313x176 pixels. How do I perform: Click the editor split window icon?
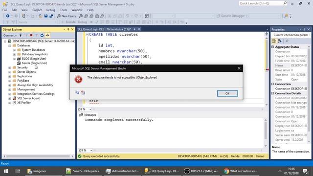click(x=267, y=34)
